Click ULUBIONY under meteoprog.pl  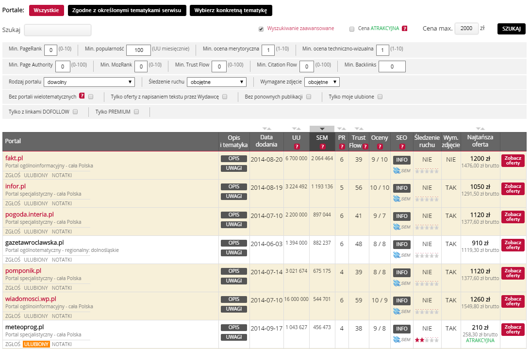click(x=36, y=344)
